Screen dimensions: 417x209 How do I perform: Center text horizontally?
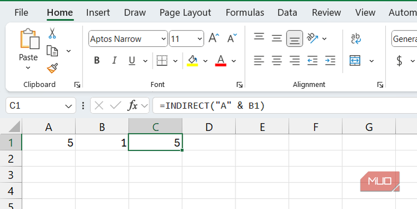[x=277, y=61]
